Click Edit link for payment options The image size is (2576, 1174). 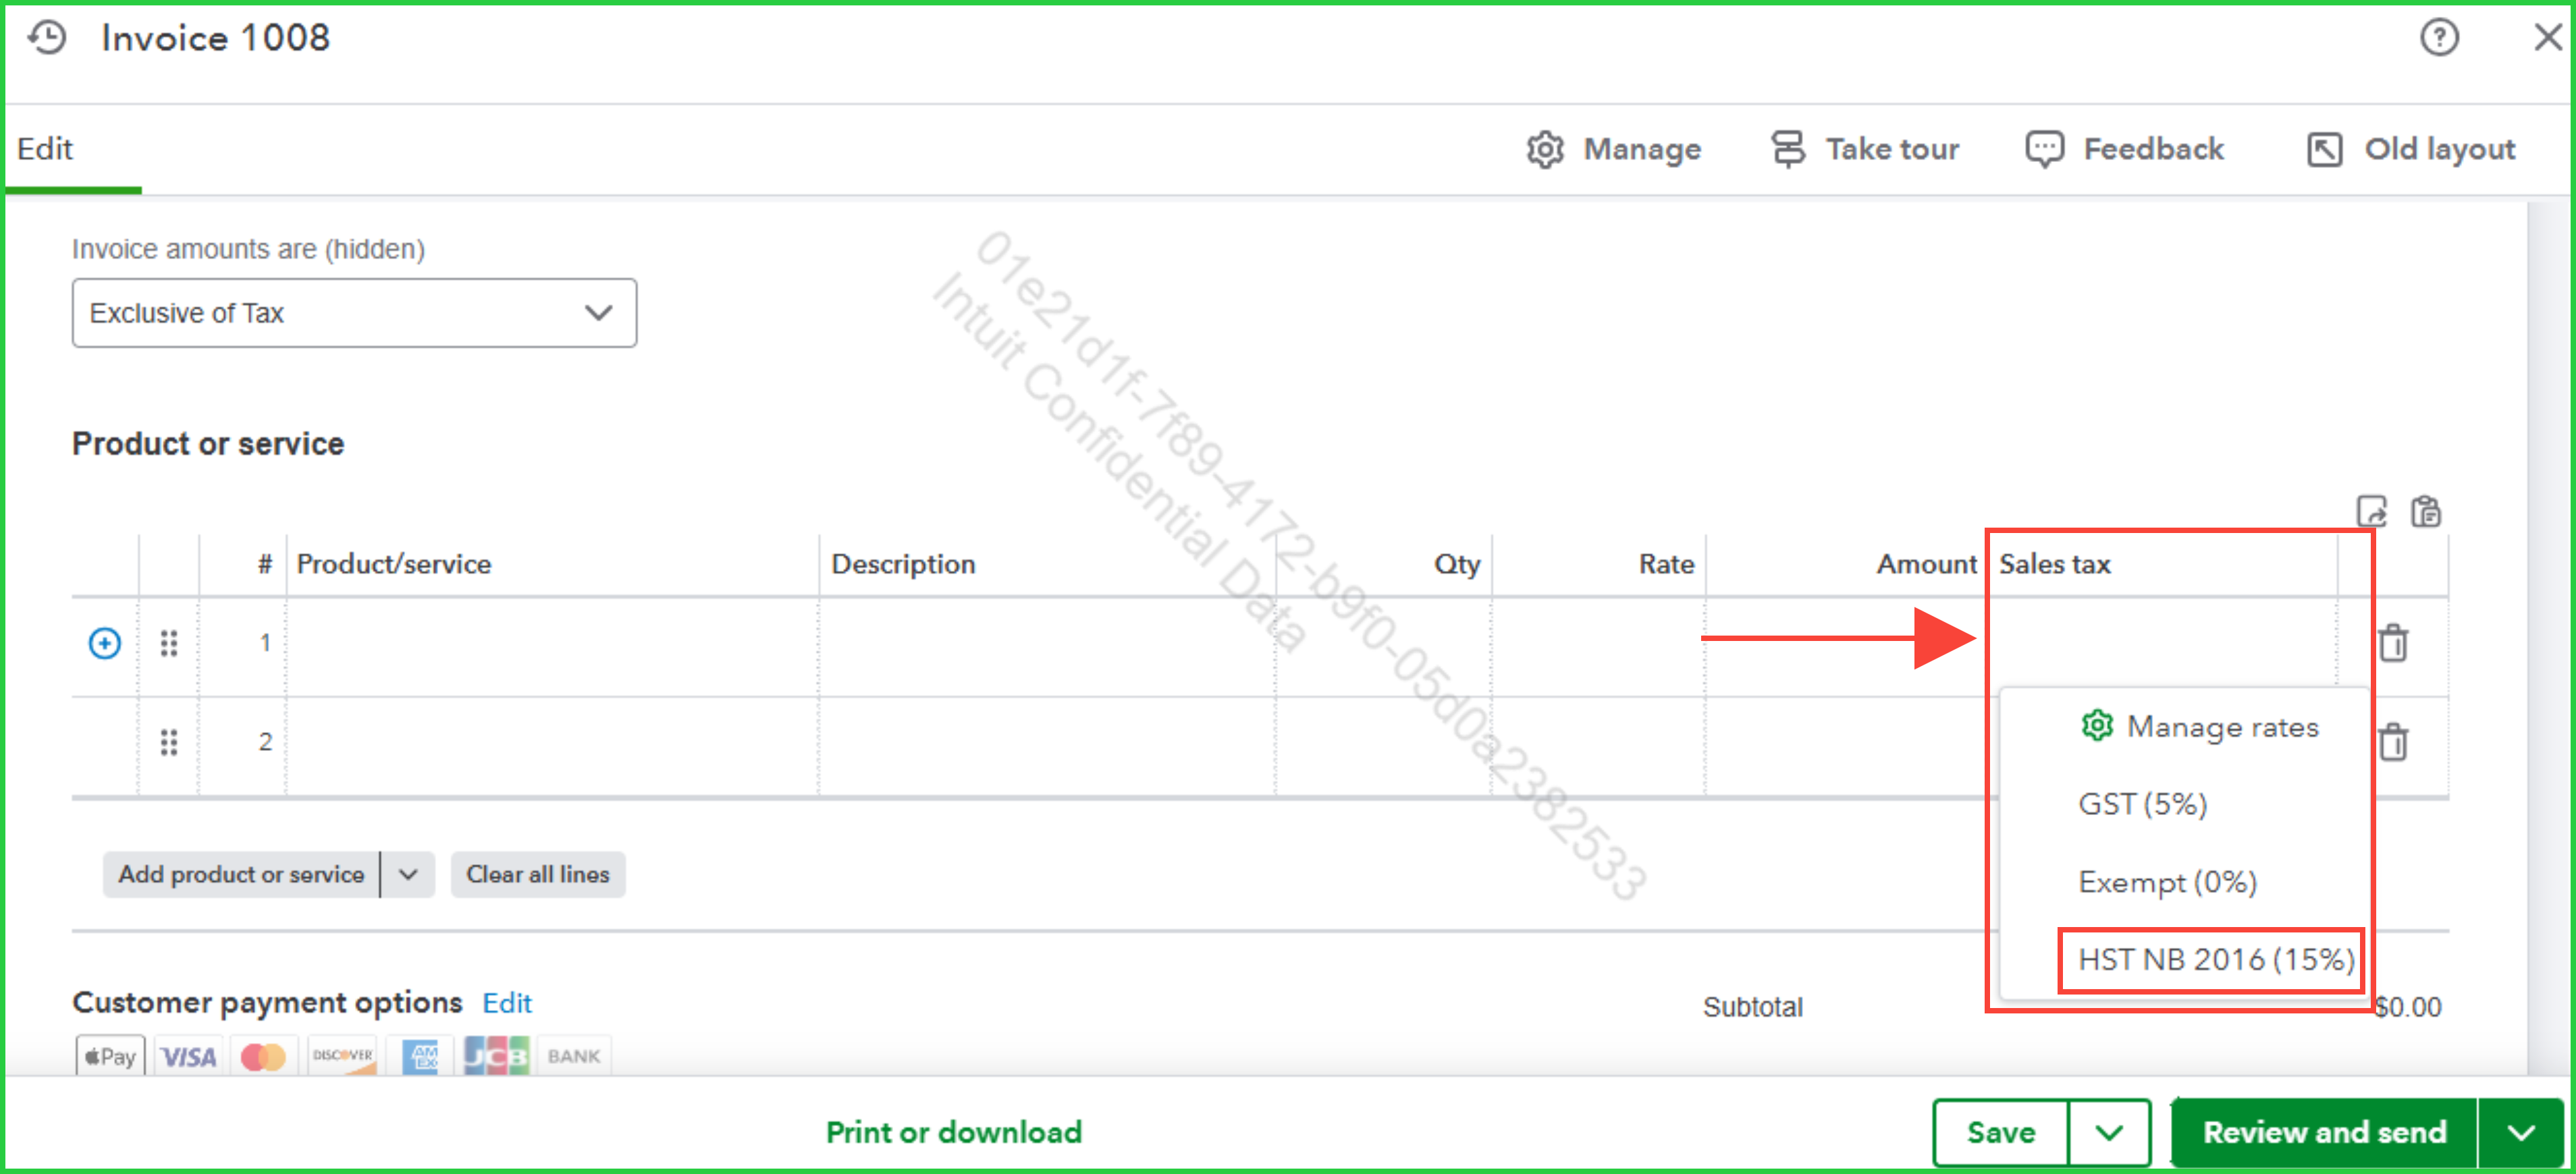(507, 1003)
